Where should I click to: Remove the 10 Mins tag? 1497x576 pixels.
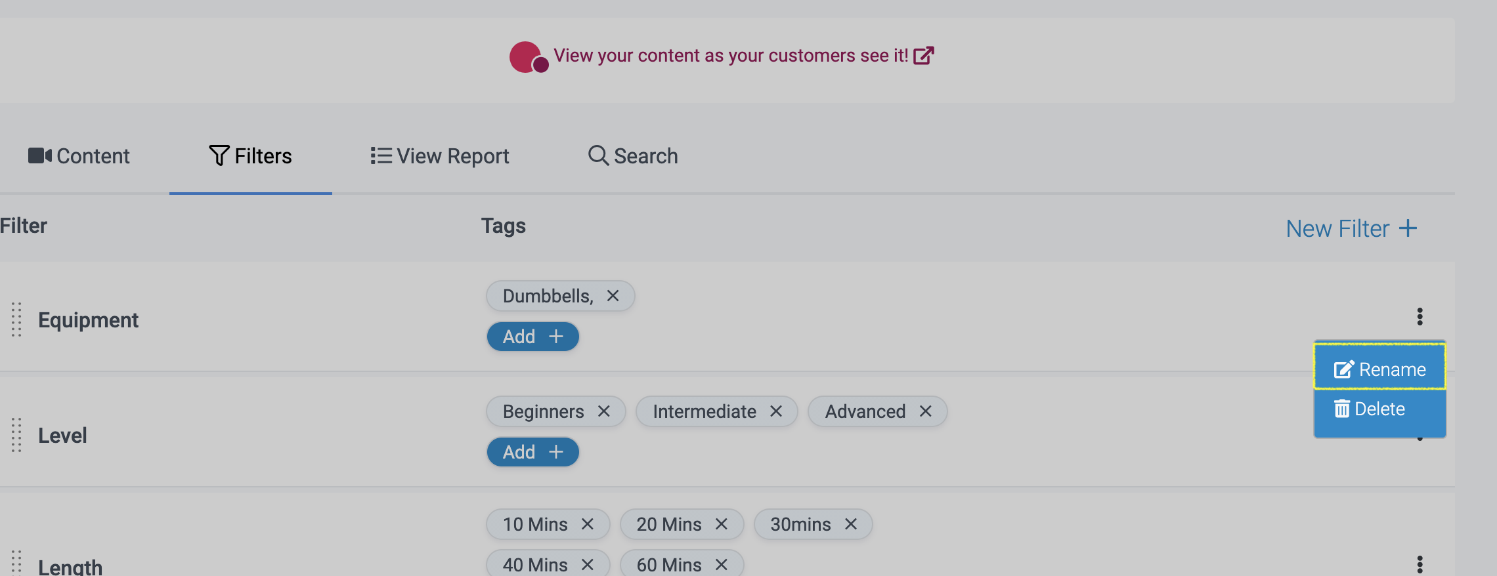pos(587,524)
